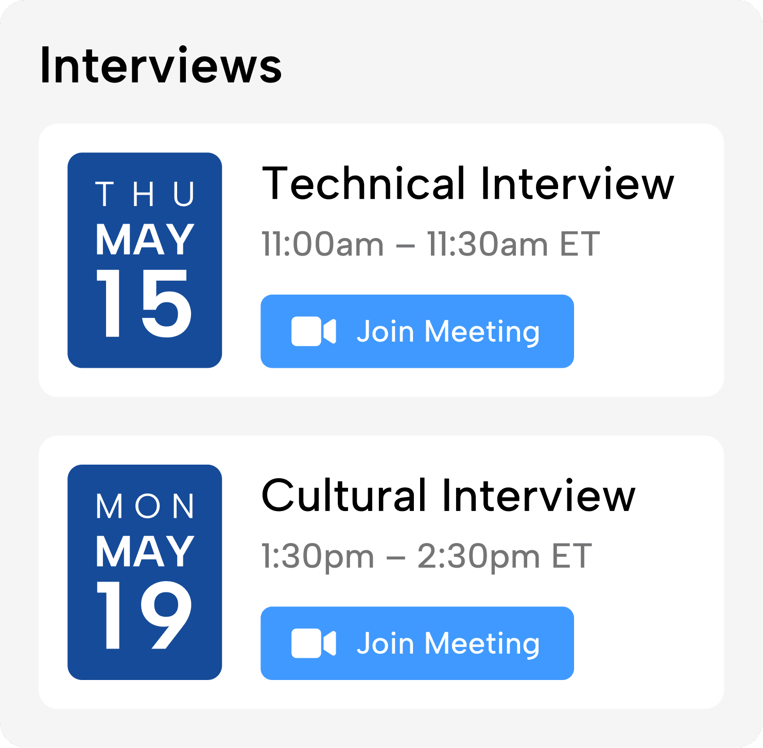The image size is (763, 748).
Task: Click the large number 19
Action: 145,616
